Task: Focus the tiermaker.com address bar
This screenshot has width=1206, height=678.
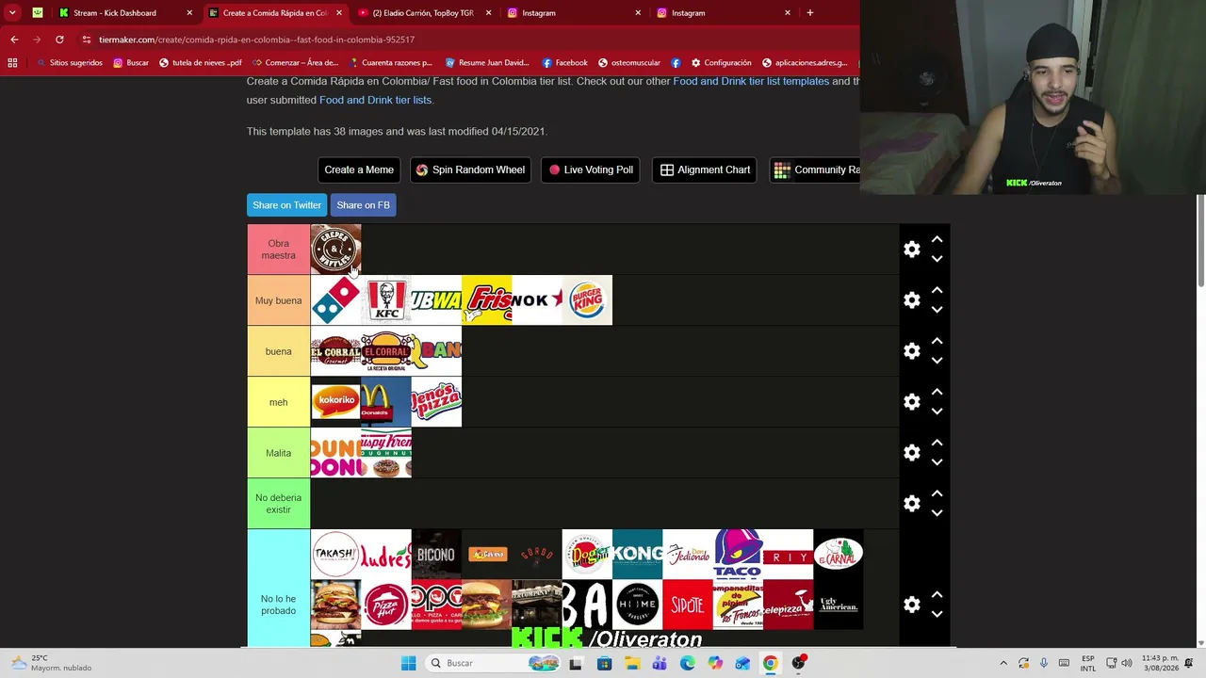Action: point(466,40)
